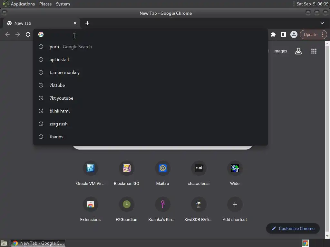Open the Chrome profile avatar

294,34
